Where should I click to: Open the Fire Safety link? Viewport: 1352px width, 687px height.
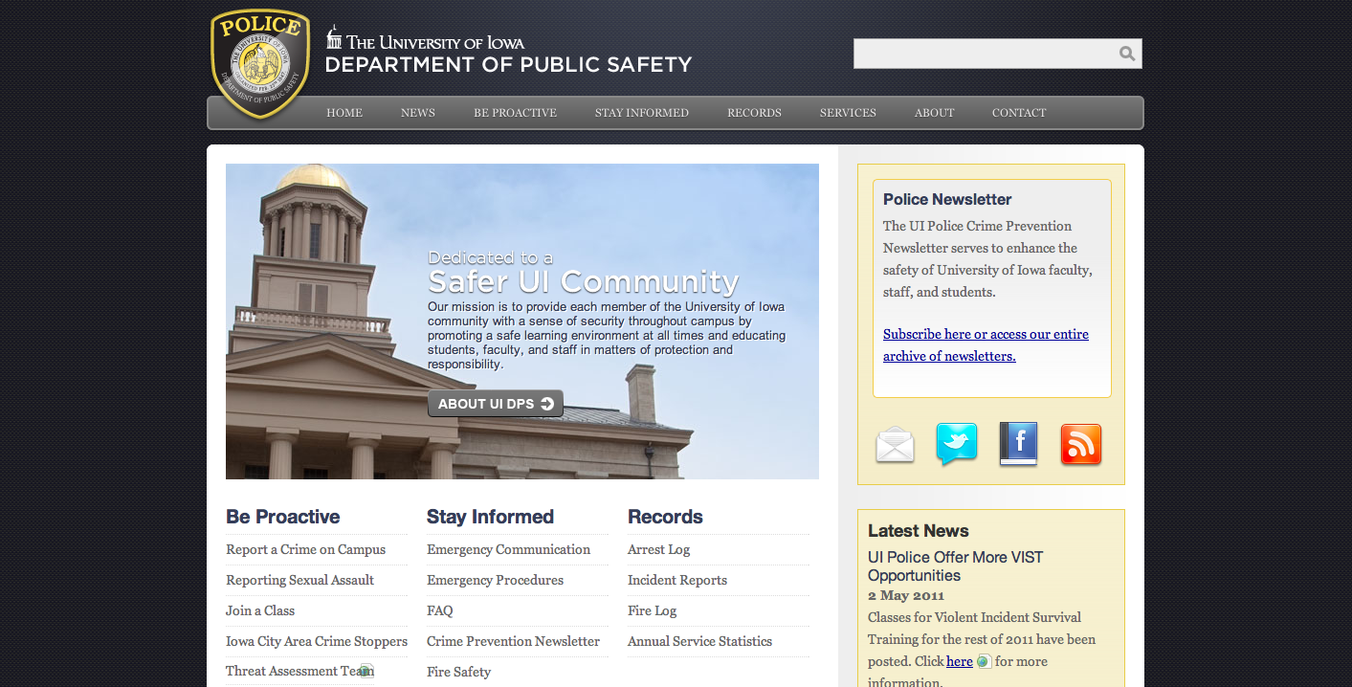459,672
